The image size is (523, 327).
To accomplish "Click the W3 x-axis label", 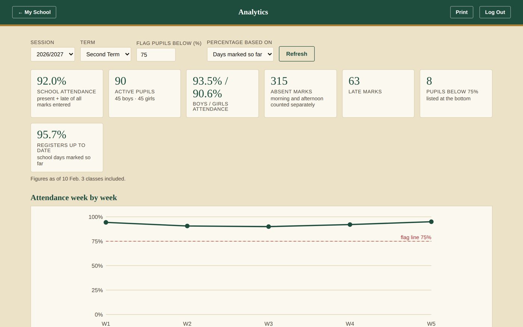I will tap(269, 324).
